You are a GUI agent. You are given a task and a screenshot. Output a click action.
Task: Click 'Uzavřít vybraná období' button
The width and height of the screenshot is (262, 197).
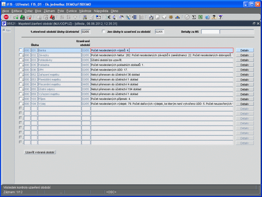[x=40, y=152]
